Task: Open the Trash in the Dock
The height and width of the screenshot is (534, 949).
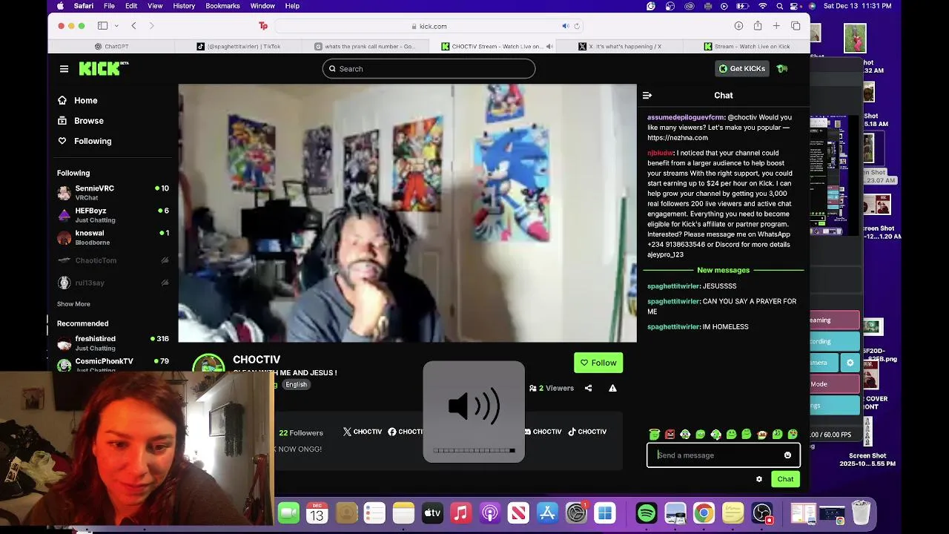Action: pos(861,512)
